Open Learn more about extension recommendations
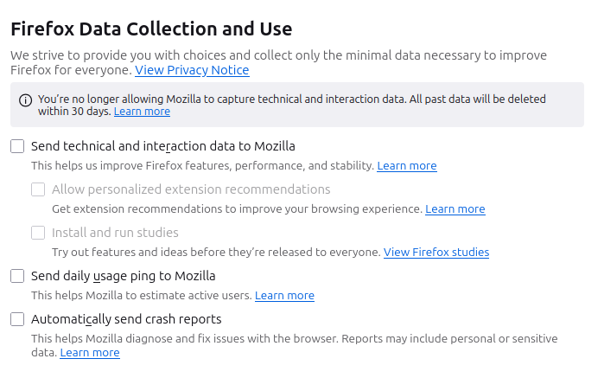The image size is (604, 378). click(455, 209)
